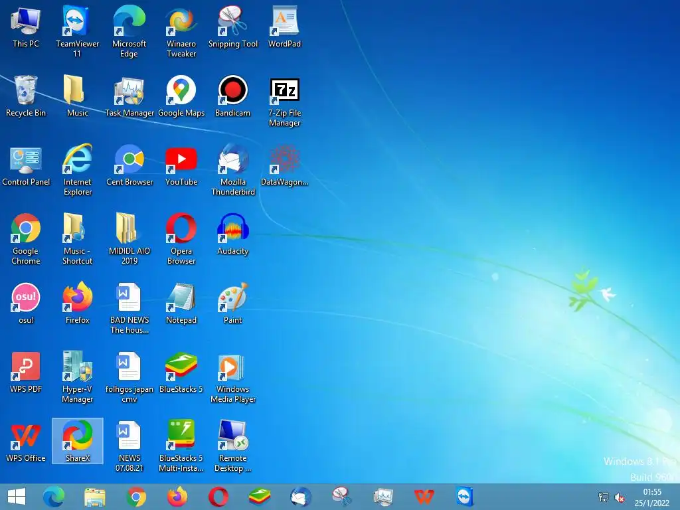Launch Firefox from the taskbar
Screen dimensions: 680x510
click(x=177, y=497)
